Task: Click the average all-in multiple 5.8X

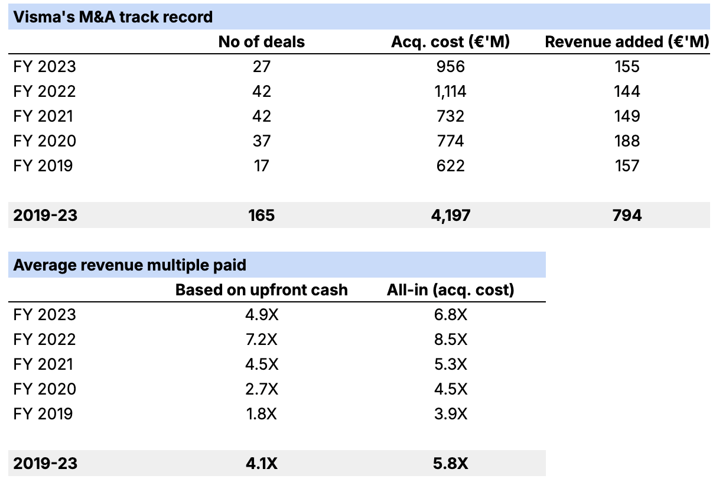Action: tap(451, 463)
